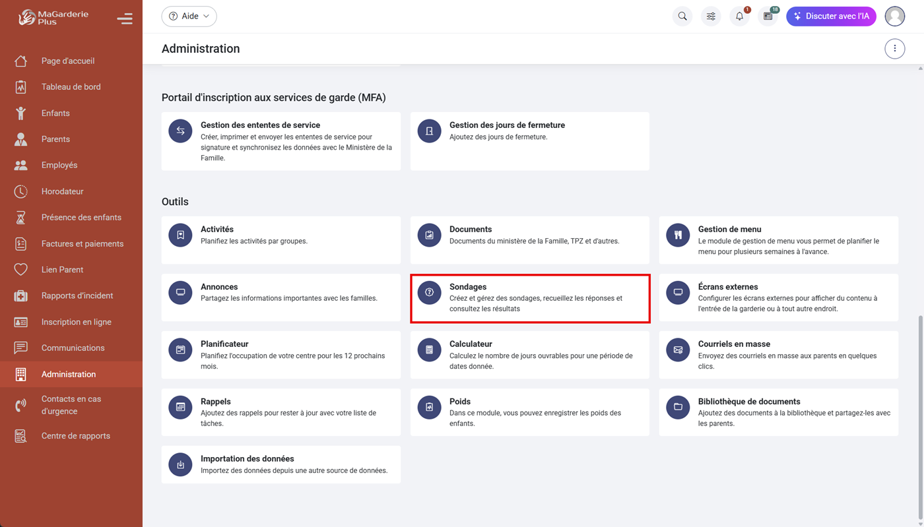
Task: Open the Importation des données card
Action: [x=280, y=464]
